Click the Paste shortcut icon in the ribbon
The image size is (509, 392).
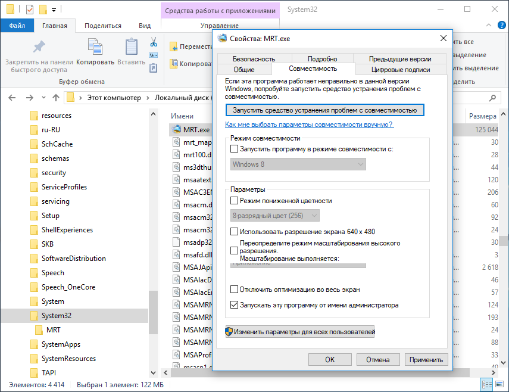point(153,67)
